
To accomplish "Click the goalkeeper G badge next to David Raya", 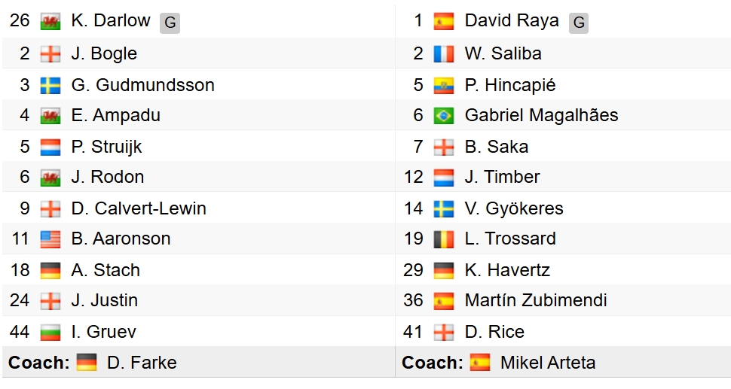I will 579,23.
